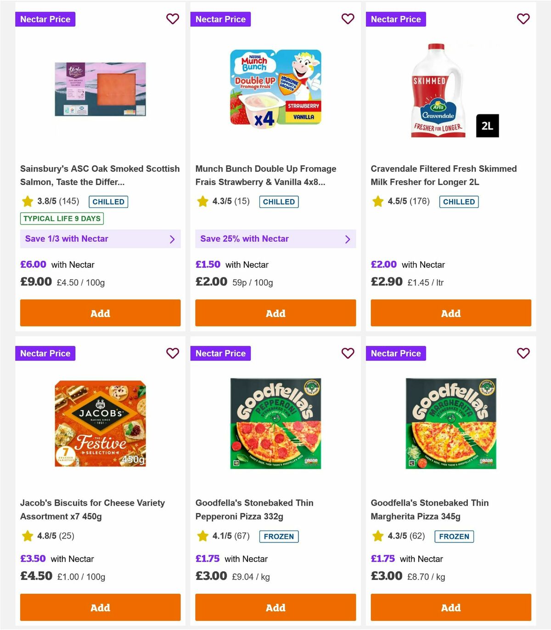Click the heart icon on Margherita Pizza card
This screenshot has width=551, height=630.
(x=523, y=353)
